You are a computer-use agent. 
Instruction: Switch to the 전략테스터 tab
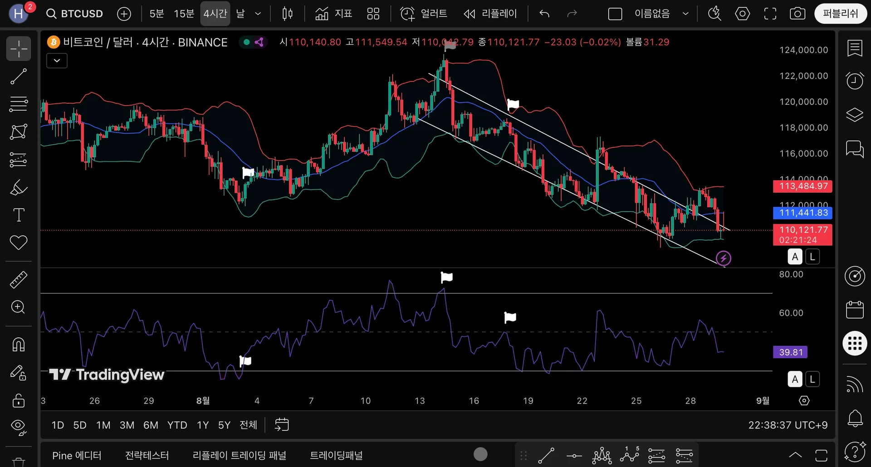pos(147,455)
